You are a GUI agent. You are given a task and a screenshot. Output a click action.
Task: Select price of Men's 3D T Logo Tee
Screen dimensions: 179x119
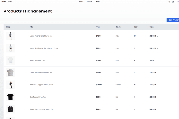(99, 60)
